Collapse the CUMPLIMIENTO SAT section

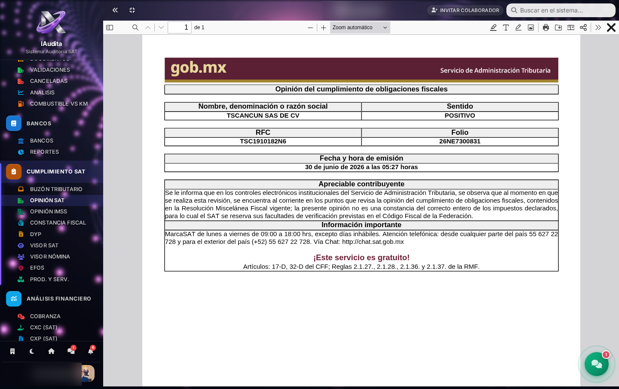pos(52,171)
